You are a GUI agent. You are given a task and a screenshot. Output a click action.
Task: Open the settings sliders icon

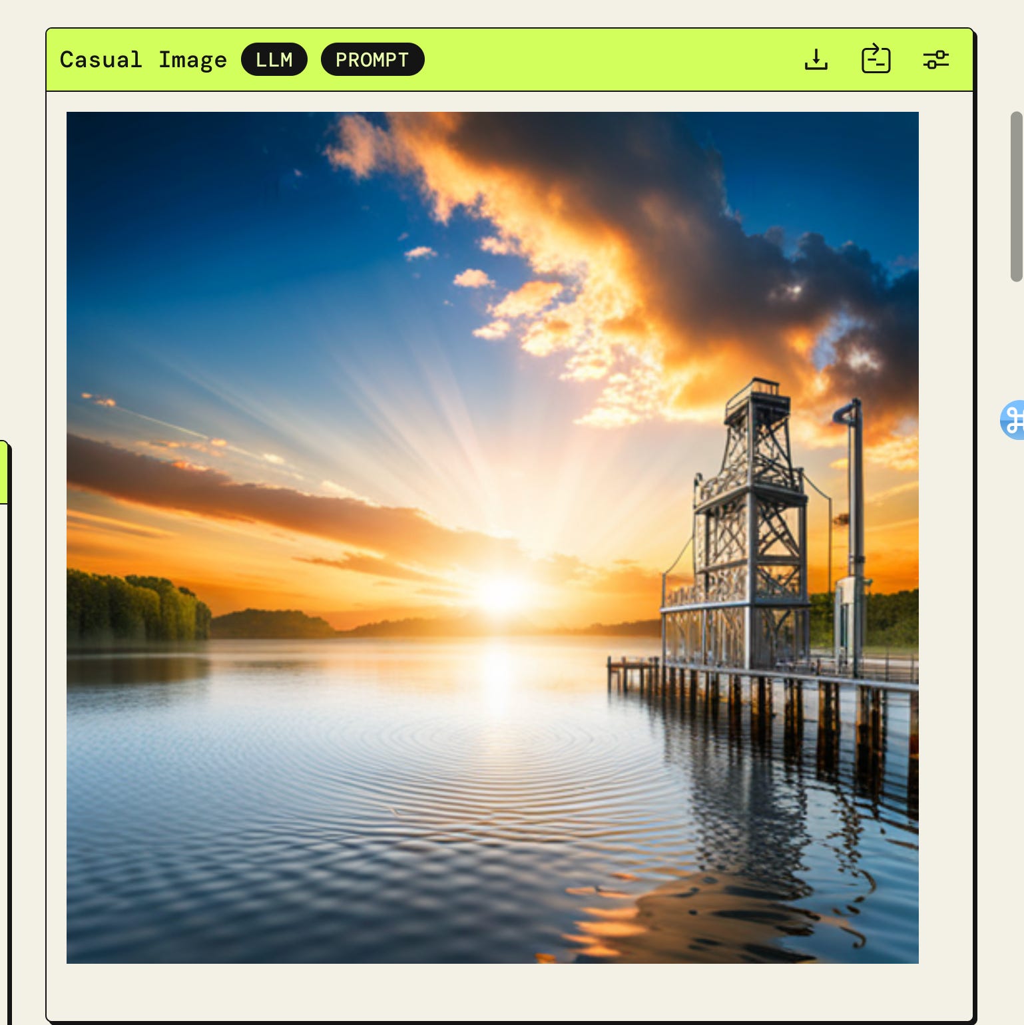pyautogui.click(x=935, y=60)
